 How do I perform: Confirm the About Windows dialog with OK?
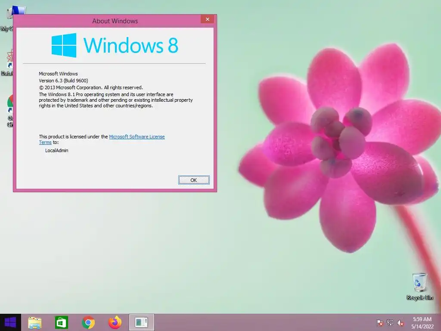click(x=194, y=180)
